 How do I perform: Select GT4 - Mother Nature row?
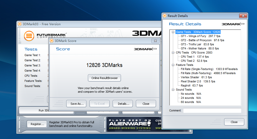(200, 48)
